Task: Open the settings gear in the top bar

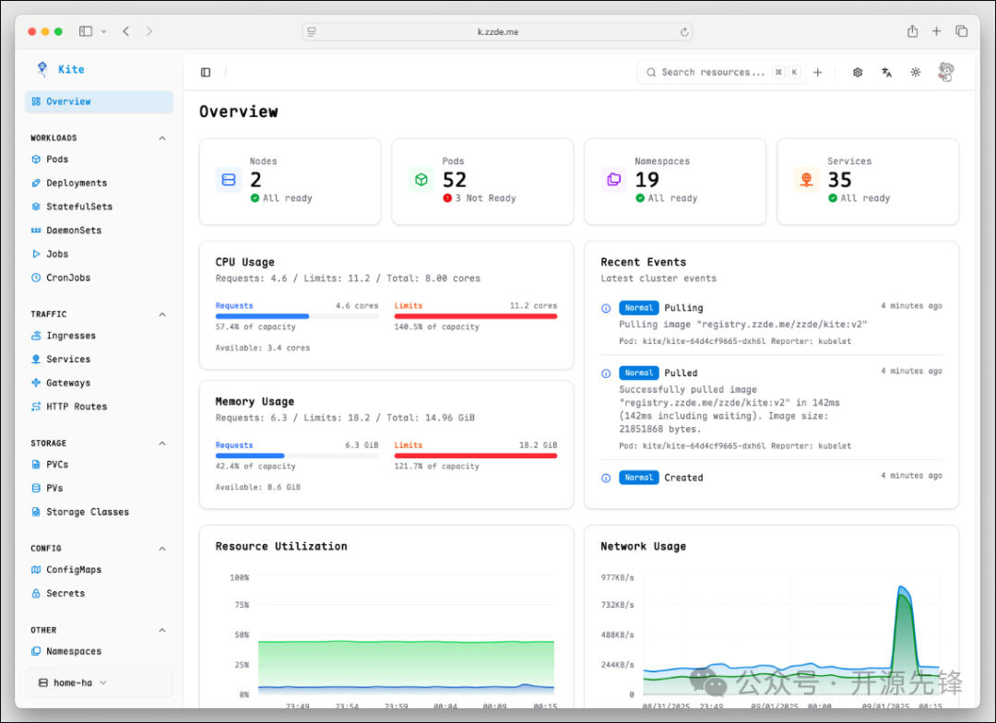Action: (857, 72)
